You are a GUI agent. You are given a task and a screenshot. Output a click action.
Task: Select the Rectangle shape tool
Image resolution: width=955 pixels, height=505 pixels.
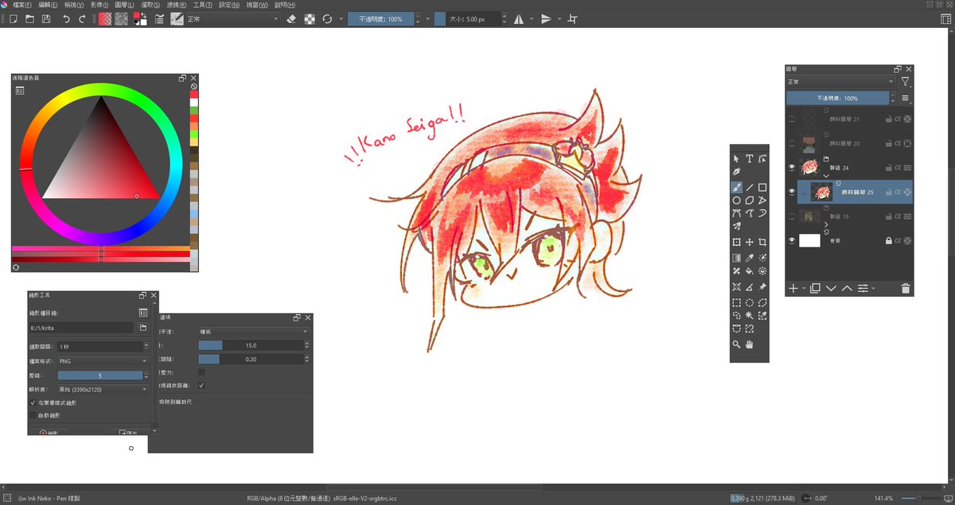[x=762, y=188]
